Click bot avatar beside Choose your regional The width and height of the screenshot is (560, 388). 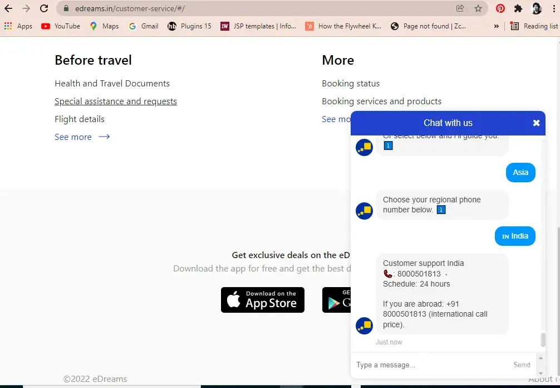(x=364, y=211)
